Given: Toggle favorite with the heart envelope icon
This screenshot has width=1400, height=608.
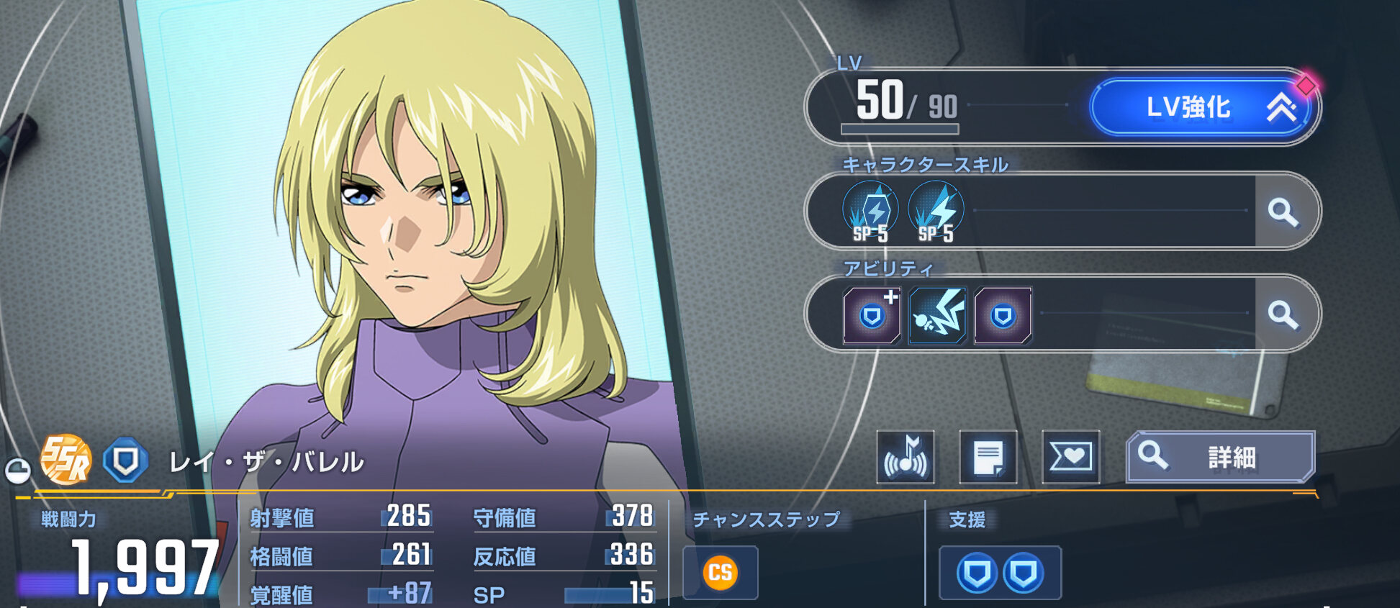Looking at the screenshot, I should click(x=1071, y=457).
